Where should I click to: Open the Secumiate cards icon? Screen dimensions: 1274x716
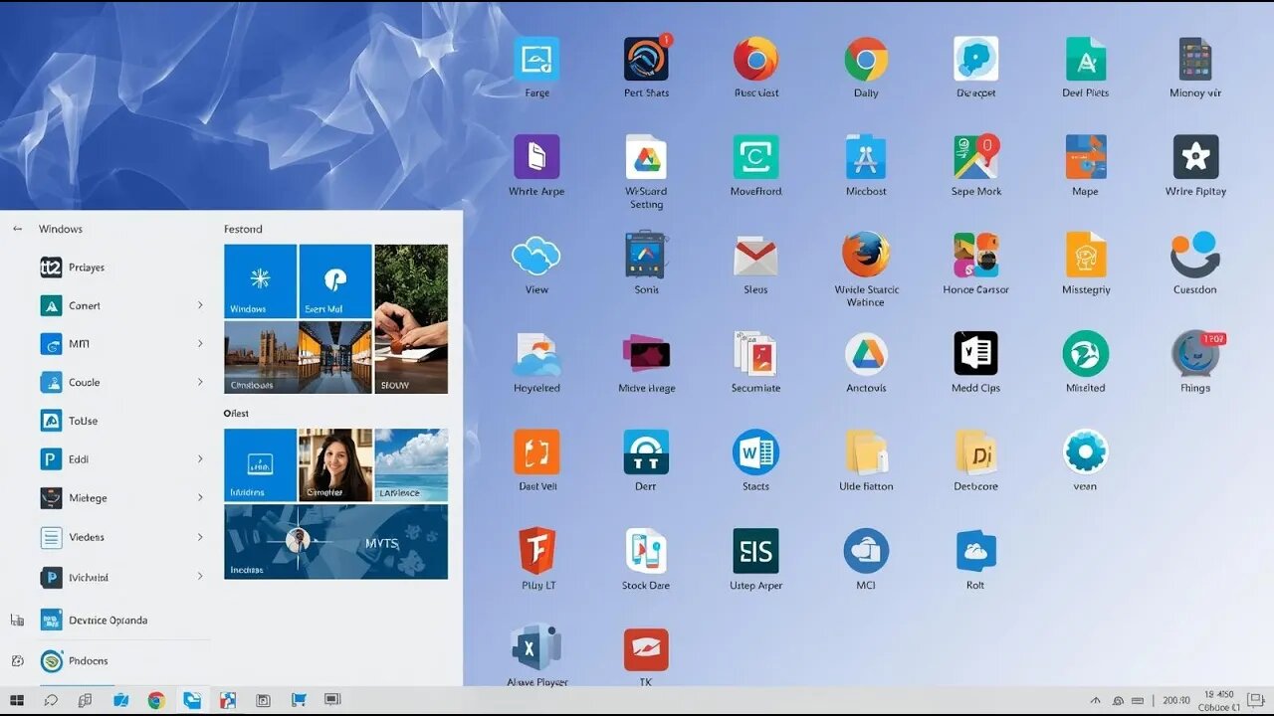755,353
